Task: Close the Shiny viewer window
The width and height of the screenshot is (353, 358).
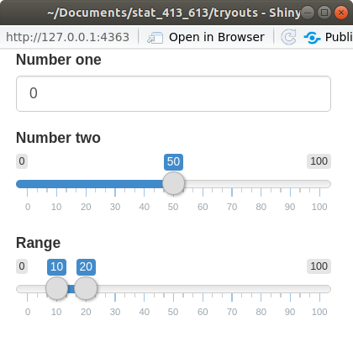Action: [x=341, y=13]
